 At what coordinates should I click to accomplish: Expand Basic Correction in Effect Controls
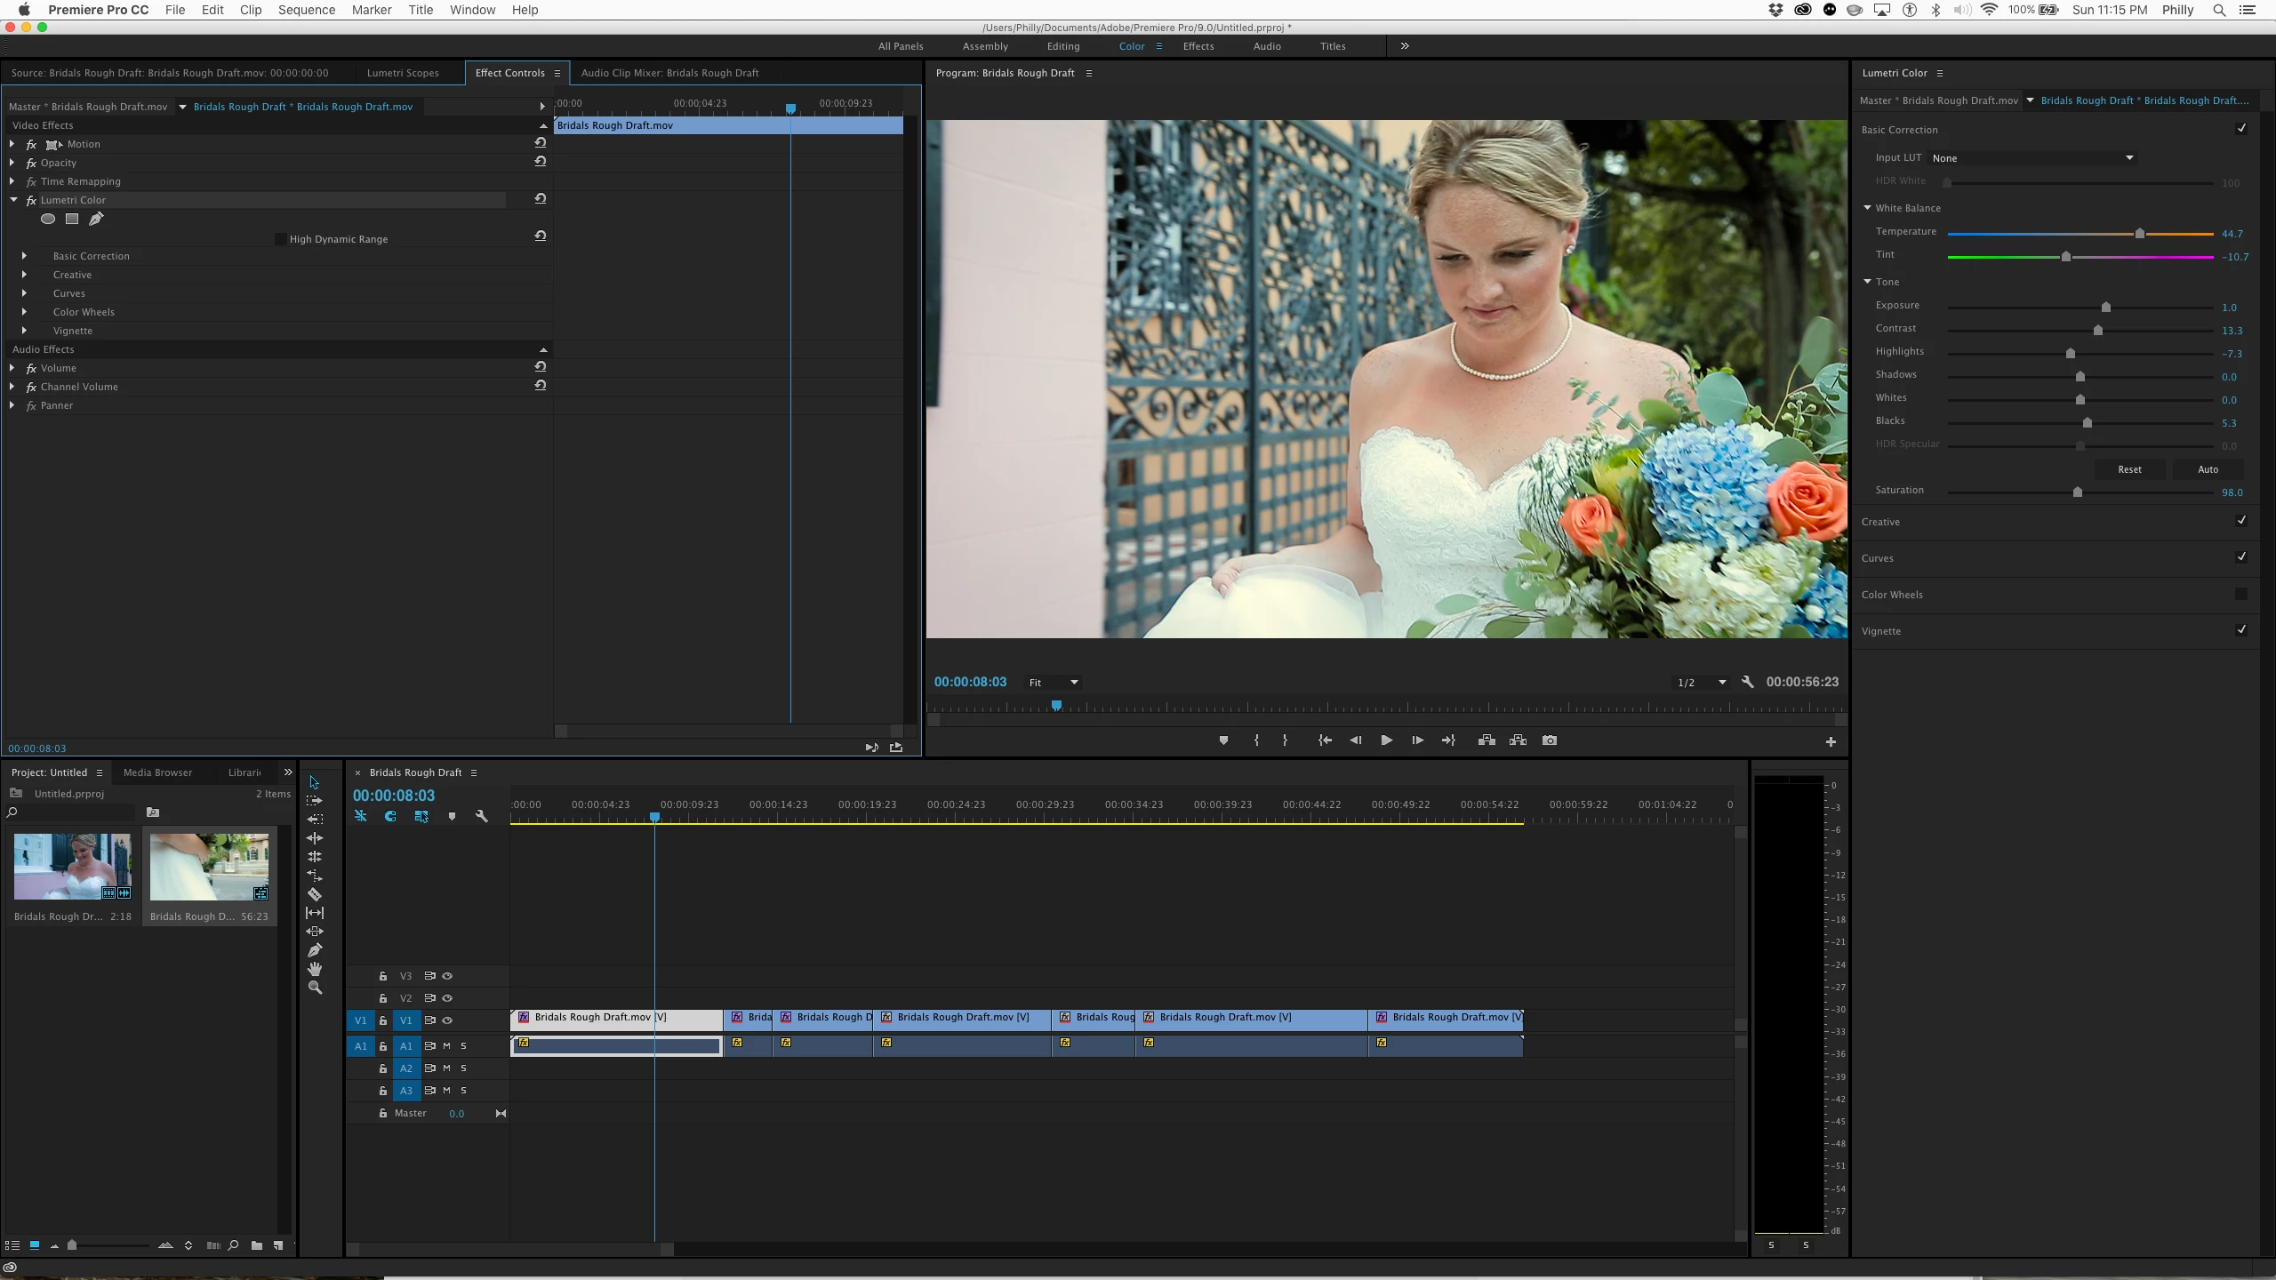[24, 256]
